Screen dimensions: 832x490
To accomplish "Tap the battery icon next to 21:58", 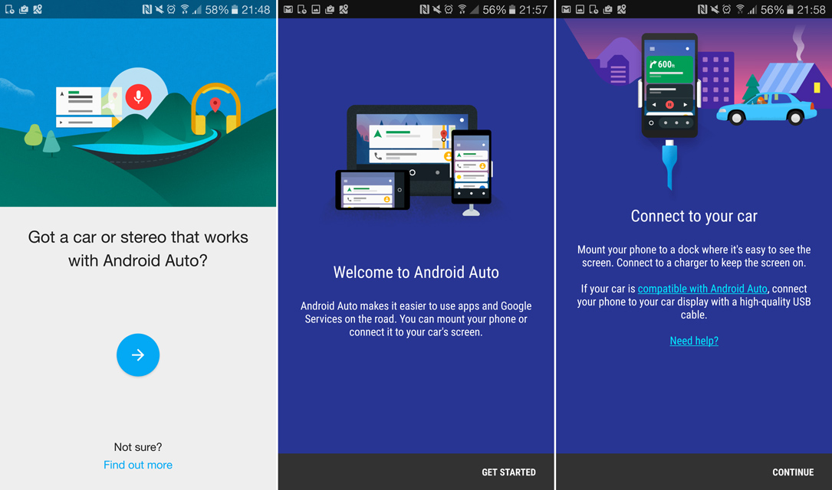I will point(790,9).
